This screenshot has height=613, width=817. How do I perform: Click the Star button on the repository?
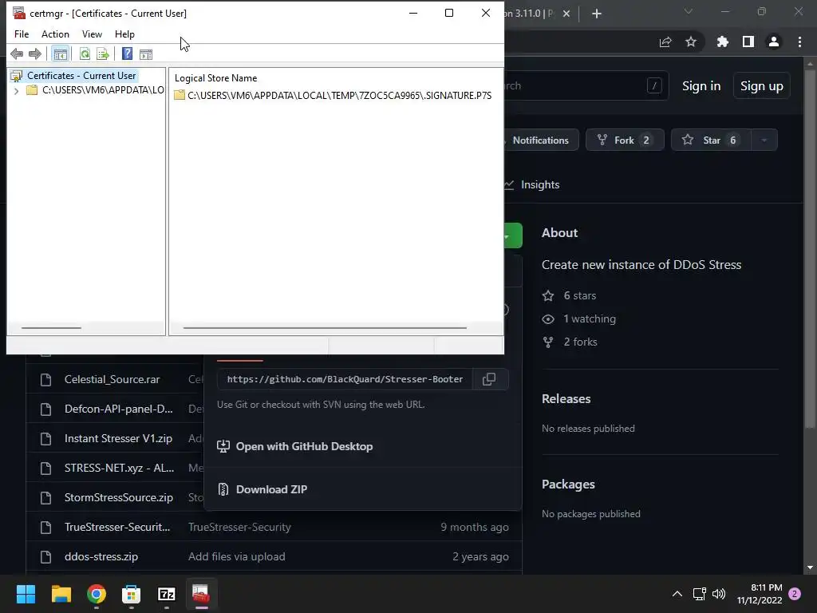(x=711, y=140)
